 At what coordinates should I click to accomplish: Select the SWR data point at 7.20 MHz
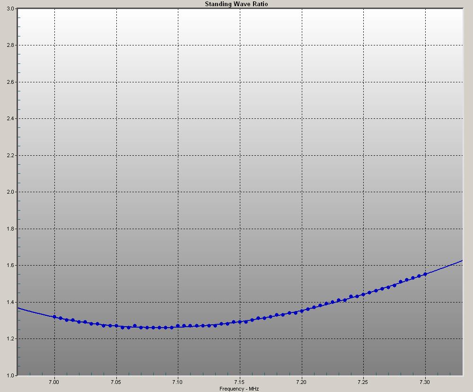302,311
